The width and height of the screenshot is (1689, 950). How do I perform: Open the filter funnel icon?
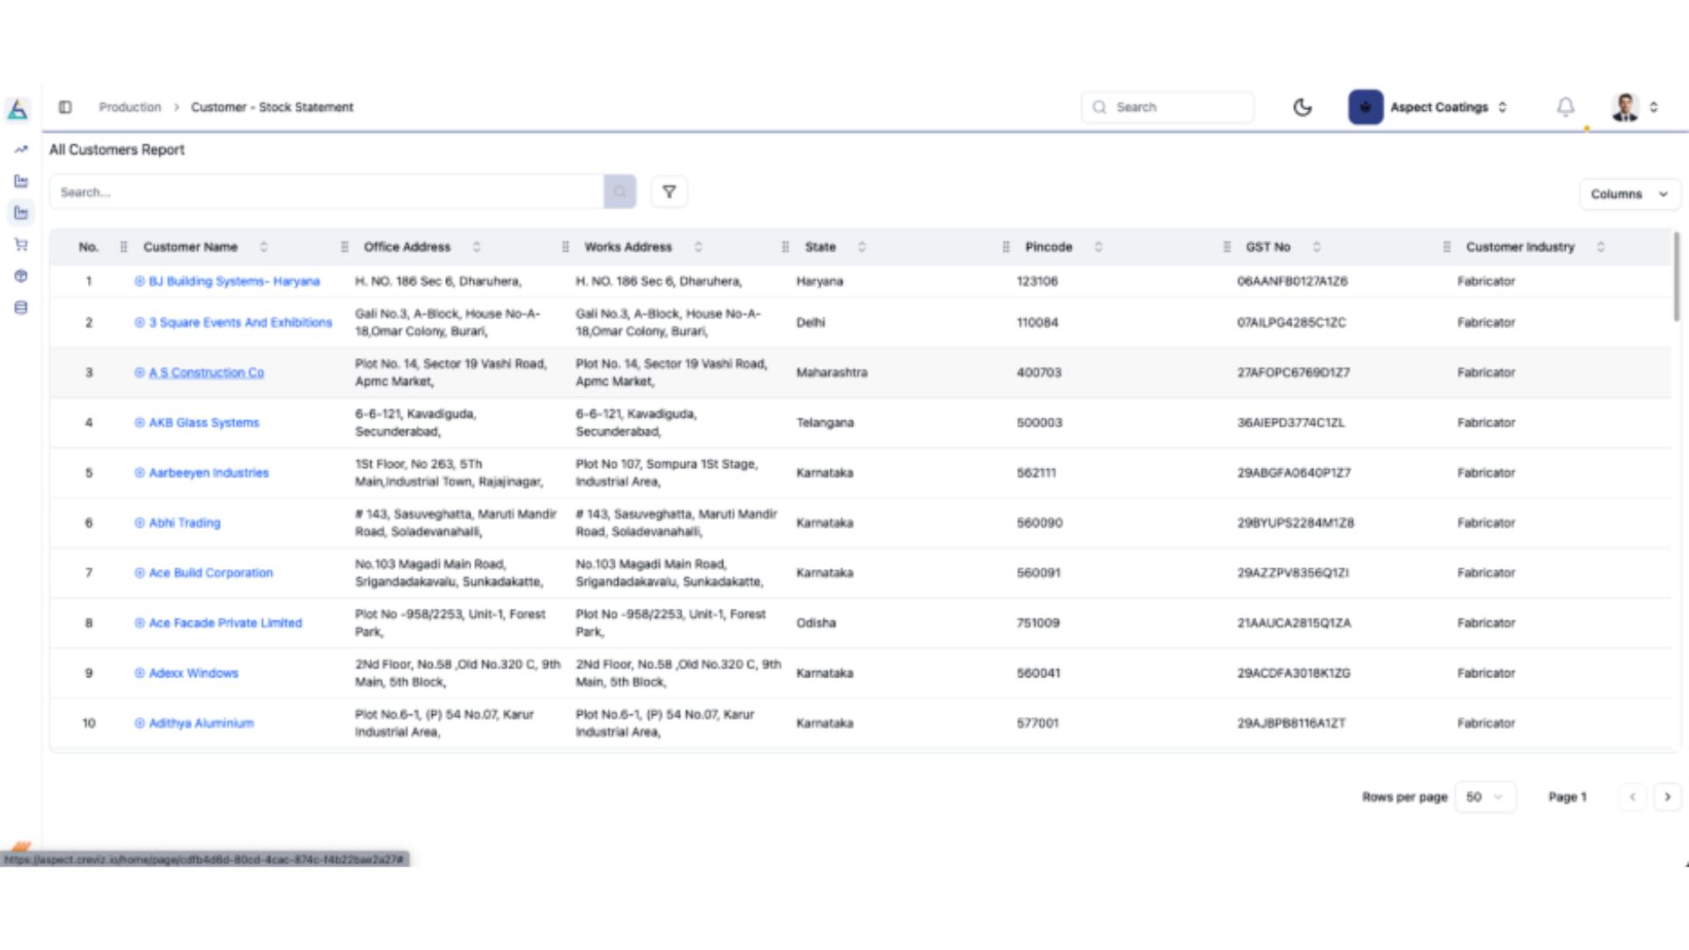(669, 192)
